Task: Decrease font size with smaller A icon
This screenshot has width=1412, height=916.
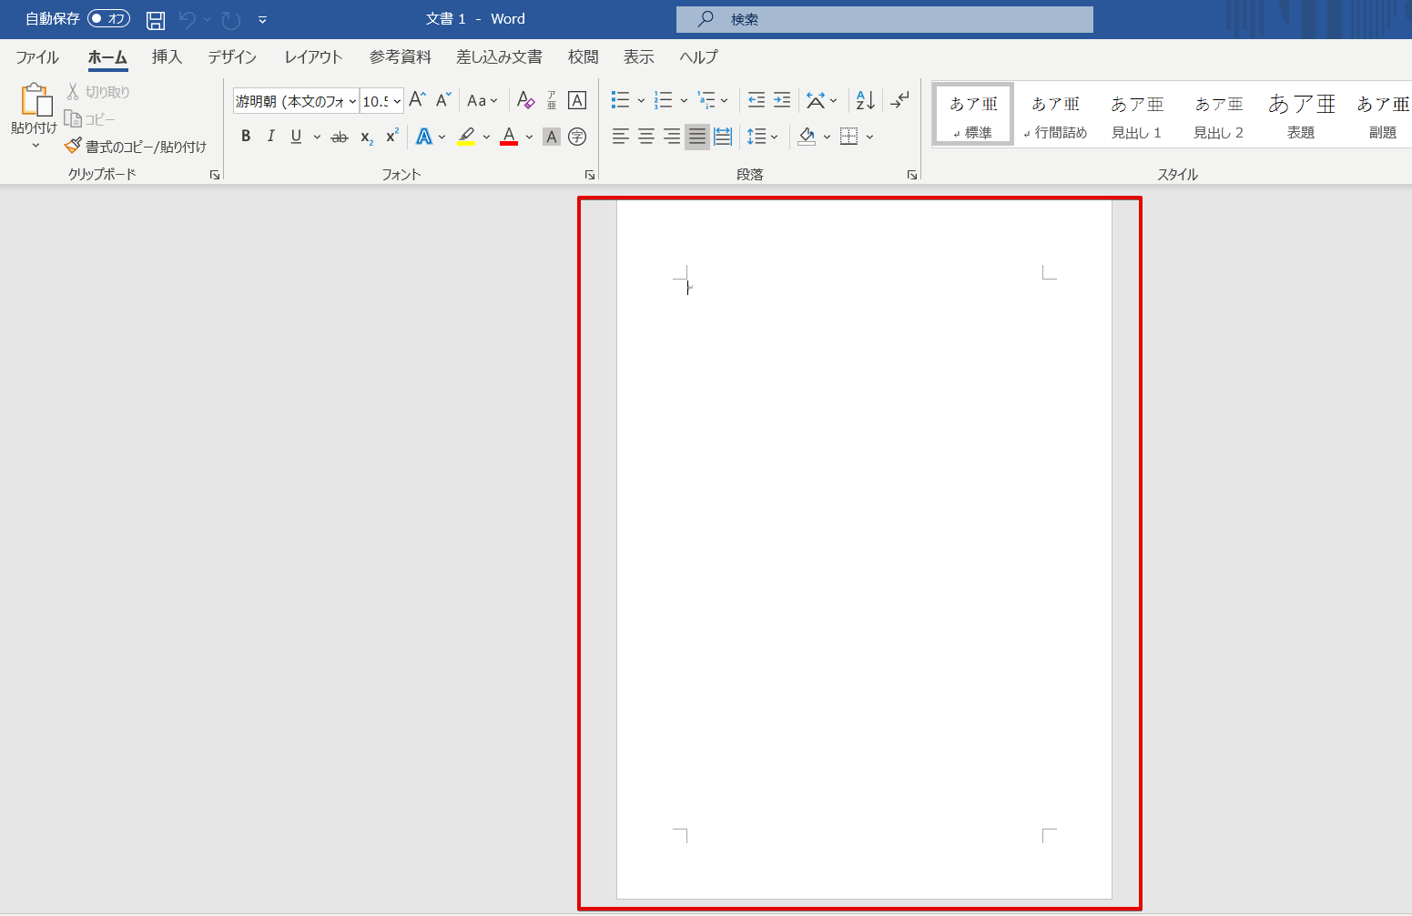Action: coord(443,100)
